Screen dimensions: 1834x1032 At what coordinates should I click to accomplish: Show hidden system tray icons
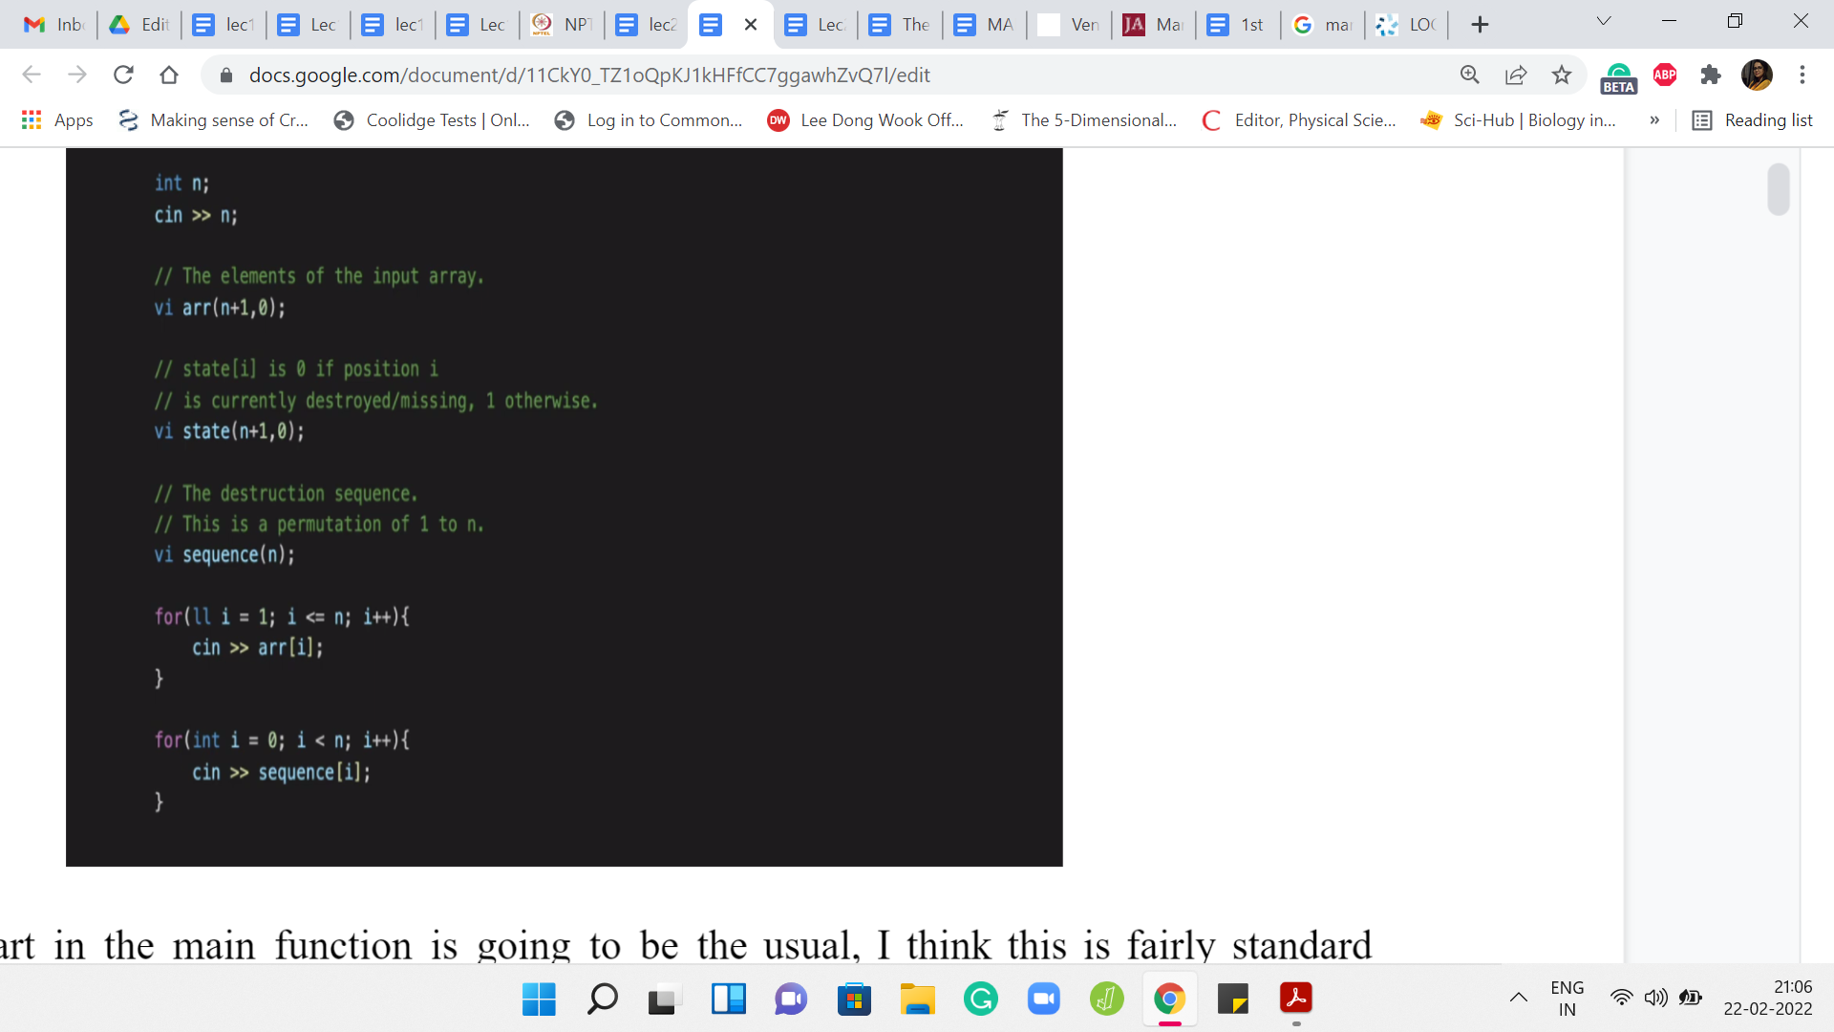point(1518,998)
